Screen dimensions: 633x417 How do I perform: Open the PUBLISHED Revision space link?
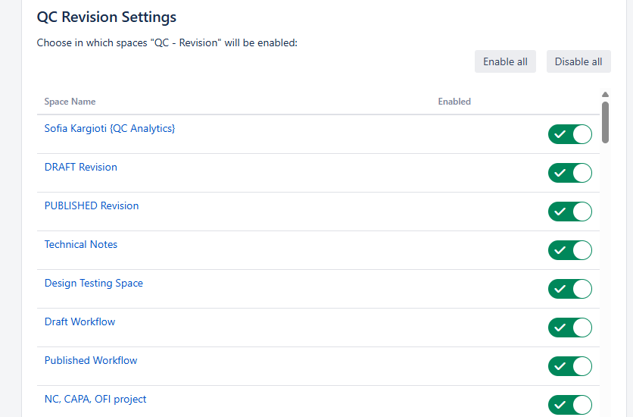tap(92, 206)
